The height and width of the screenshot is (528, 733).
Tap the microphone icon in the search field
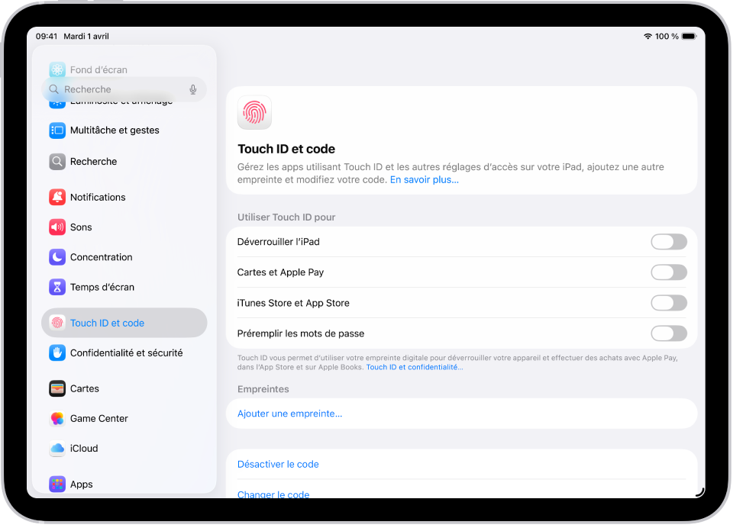pos(192,89)
